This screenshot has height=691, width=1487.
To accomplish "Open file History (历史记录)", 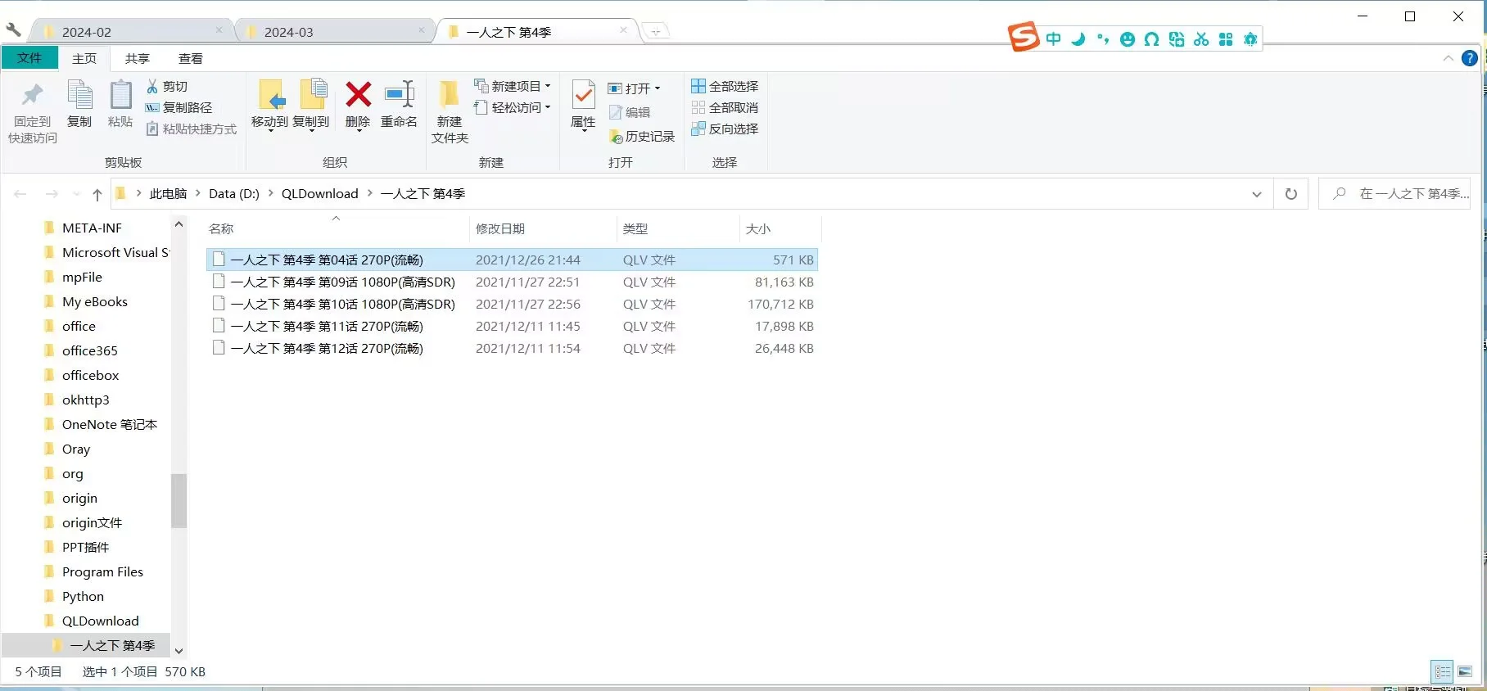I will tap(642, 136).
